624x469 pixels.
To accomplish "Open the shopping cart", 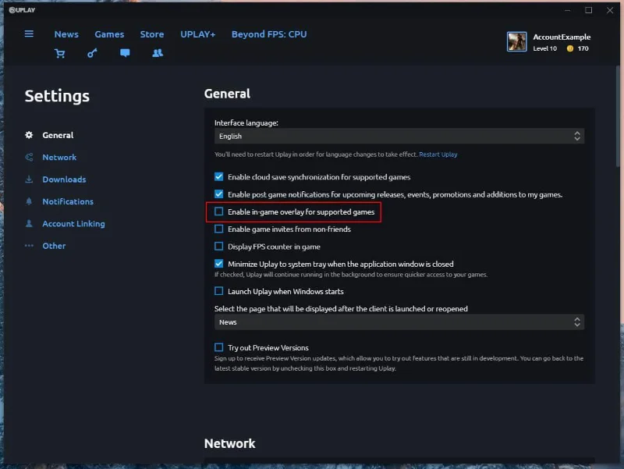I will click(x=60, y=53).
